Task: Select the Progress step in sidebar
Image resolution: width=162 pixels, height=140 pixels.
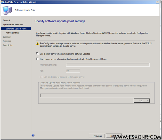Action: pos(7,41)
